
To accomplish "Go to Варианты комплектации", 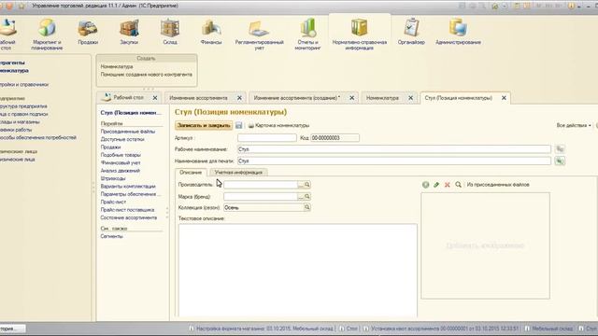I will (128, 187).
